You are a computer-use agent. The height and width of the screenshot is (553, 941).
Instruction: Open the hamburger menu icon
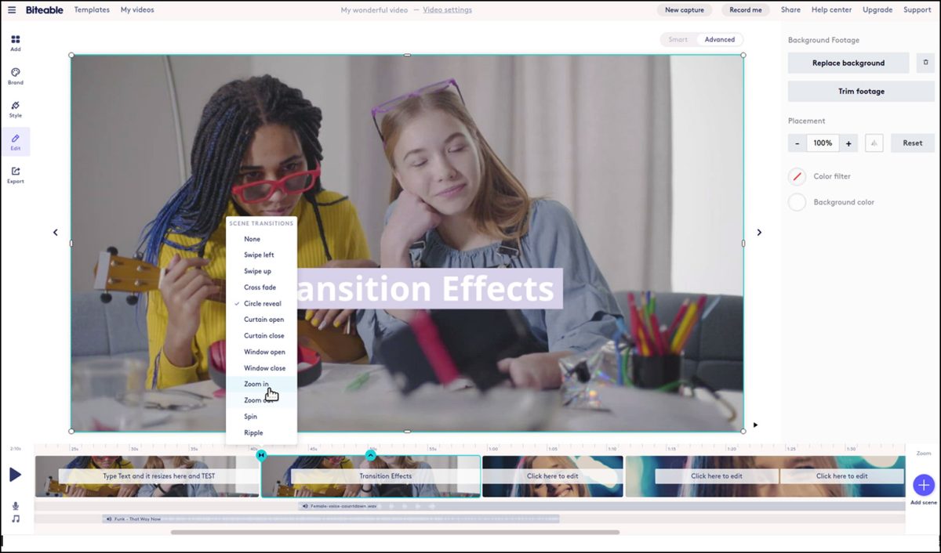point(12,10)
